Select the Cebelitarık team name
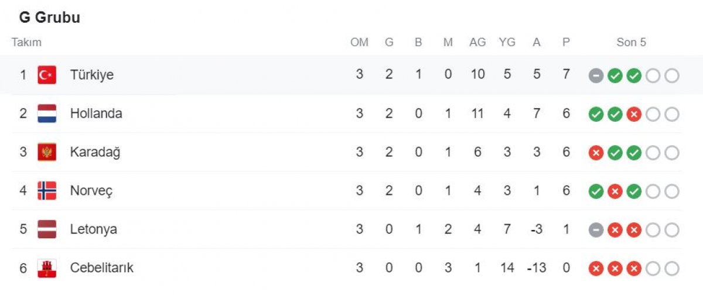This screenshot has height=295, width=703. pyautogui.click(x=102, y=268)
